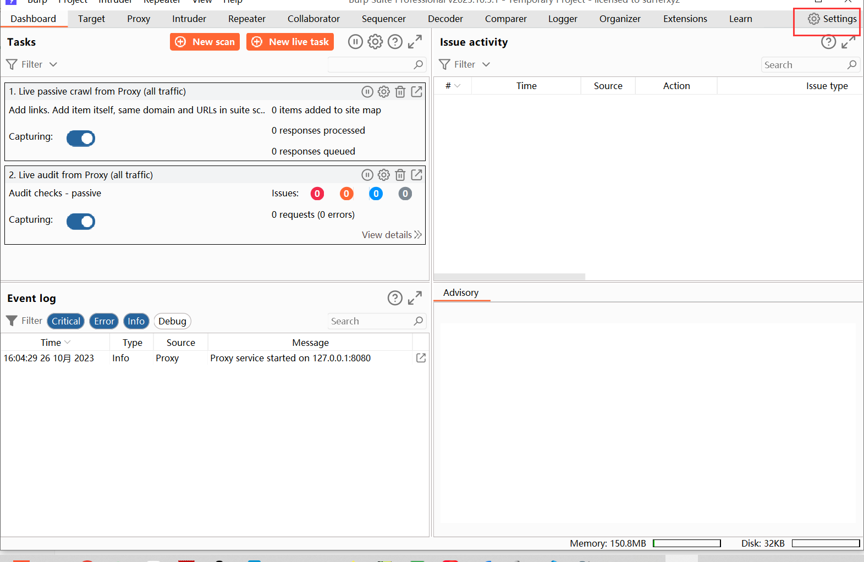Click the Tasks search magnifier icon

pyautogui.click(x=419, y=64)
